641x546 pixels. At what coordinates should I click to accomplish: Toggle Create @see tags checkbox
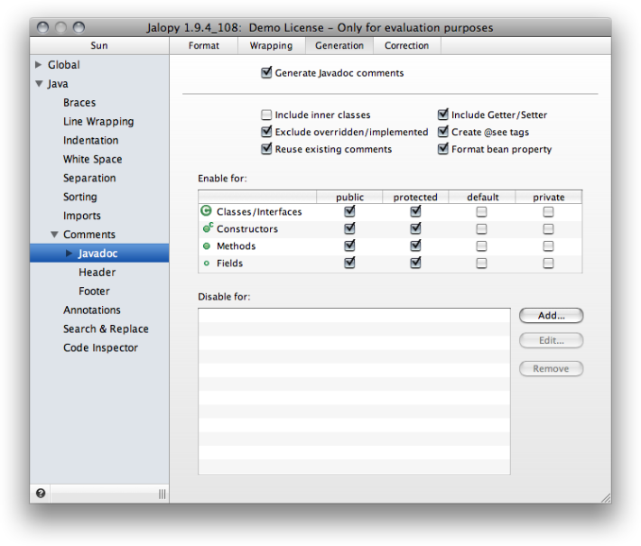pyautogui.click(x=443, y=132)
